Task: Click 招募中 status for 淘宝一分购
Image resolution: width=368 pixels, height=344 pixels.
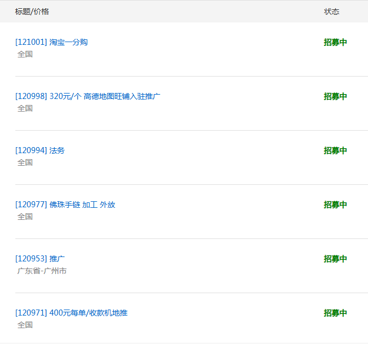Action: point(335,42)
